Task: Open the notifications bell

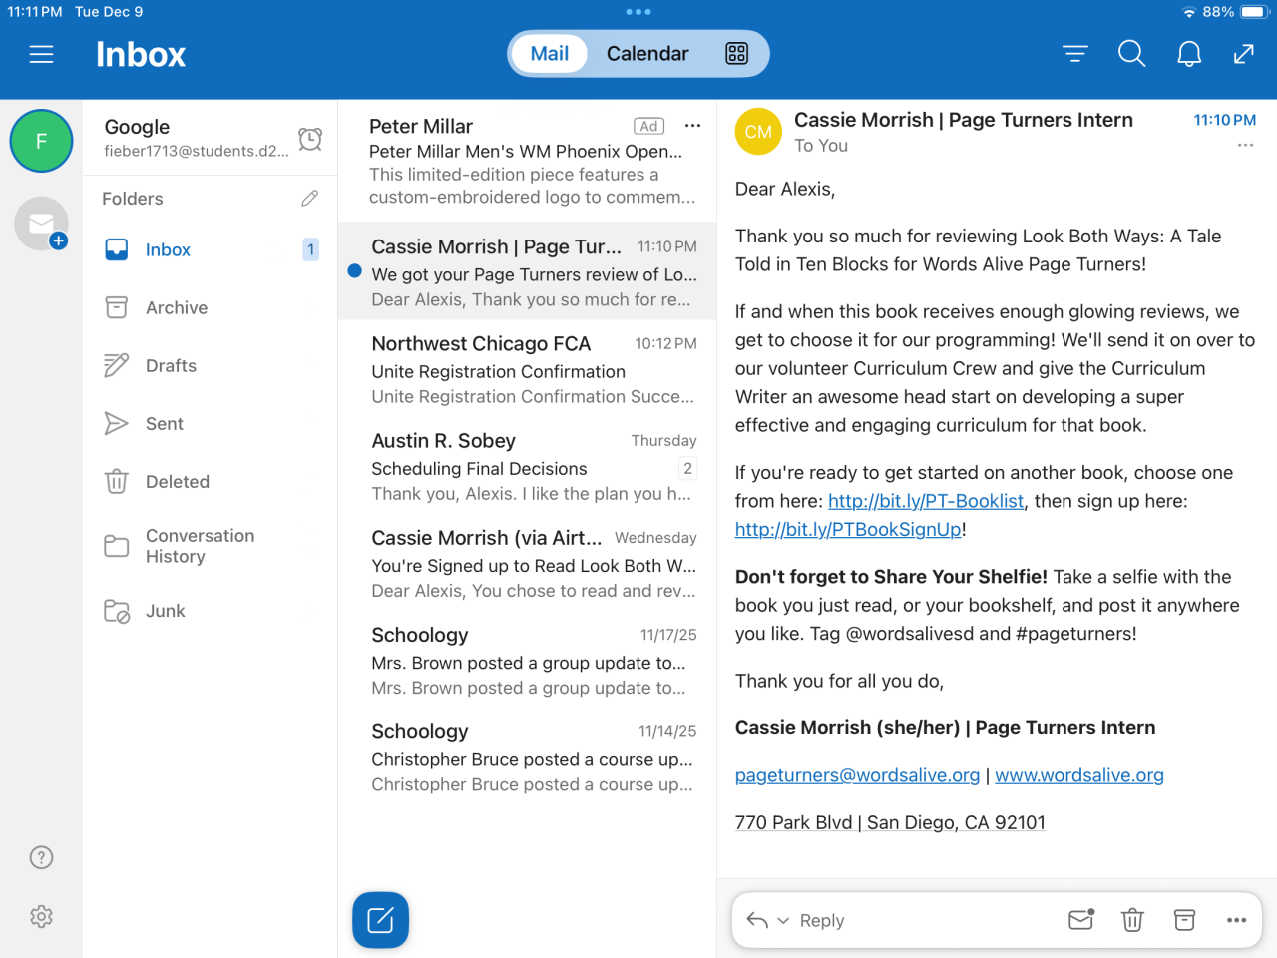Action: tap(1189, 54)
